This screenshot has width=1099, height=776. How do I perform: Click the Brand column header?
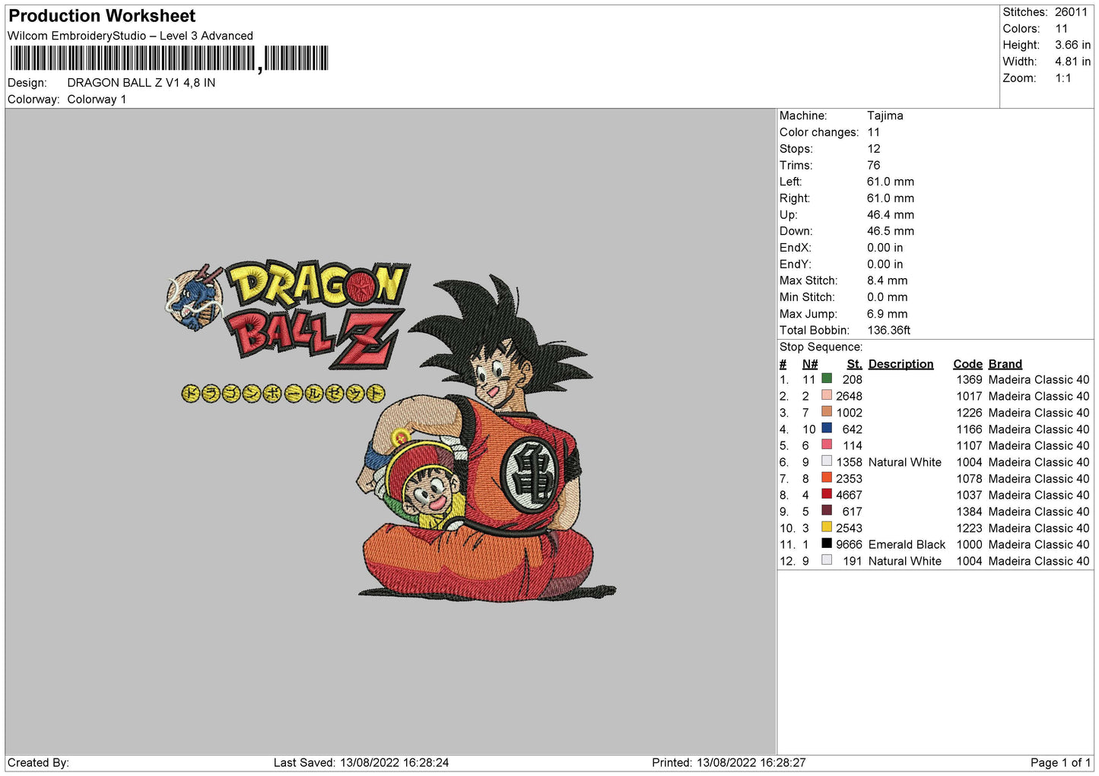[x=1005, y=364]
